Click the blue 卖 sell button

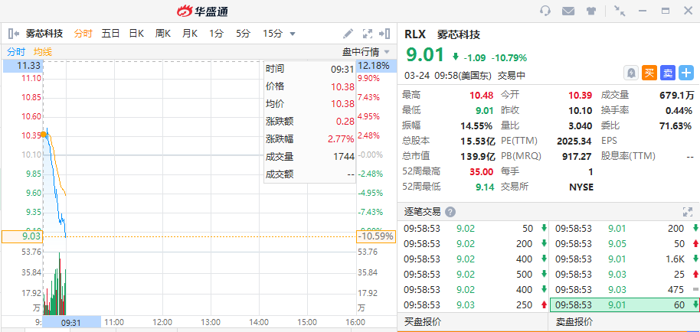tap(668, 73)
